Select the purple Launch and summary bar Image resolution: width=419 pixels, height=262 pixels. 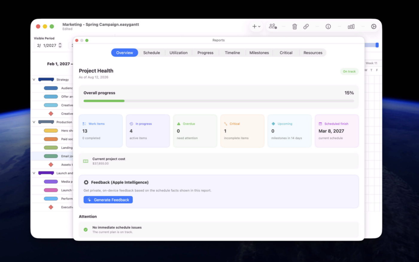pos(46,173)
